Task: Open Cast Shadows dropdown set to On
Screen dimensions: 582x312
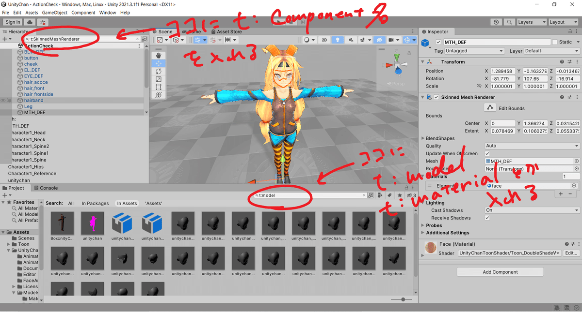Action: pyautogui.click(x=533, y=210)
